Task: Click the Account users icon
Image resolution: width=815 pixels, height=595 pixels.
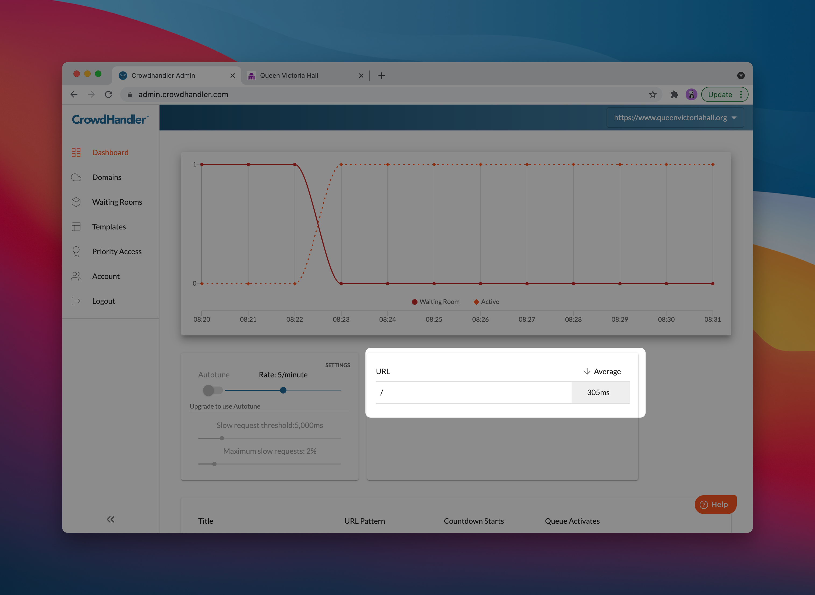Action: pyautogui.click(x=76, y=276)
